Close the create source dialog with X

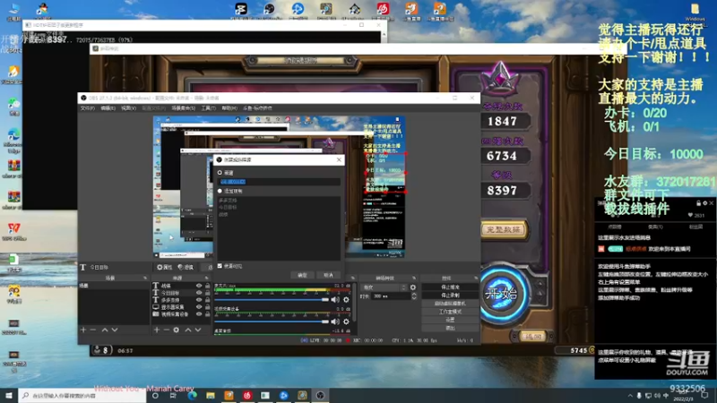point(339,159)
